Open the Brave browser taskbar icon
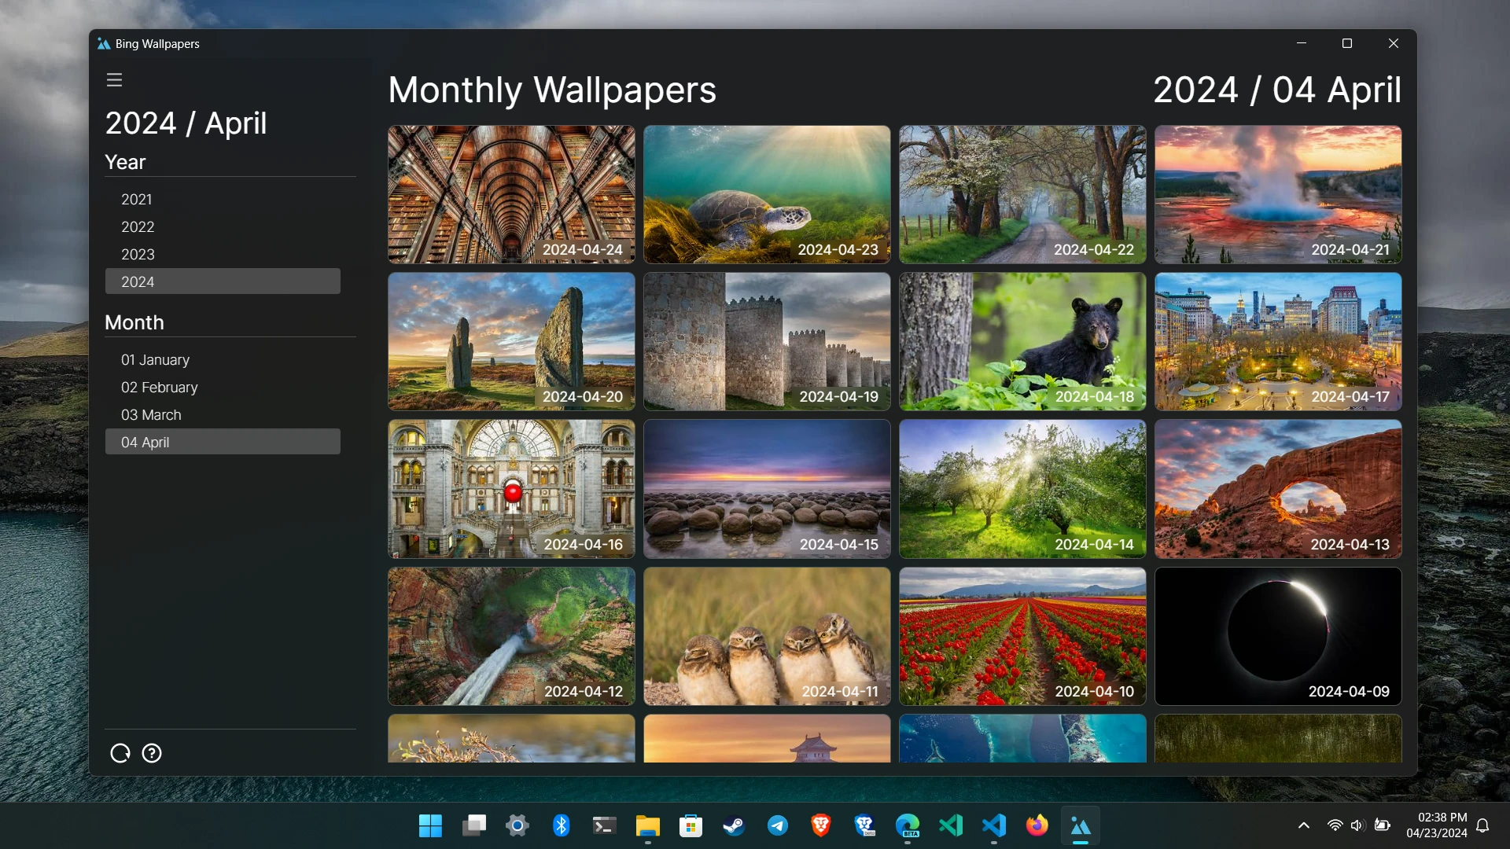Screen dimensions: 1510x849 point(820,825)
